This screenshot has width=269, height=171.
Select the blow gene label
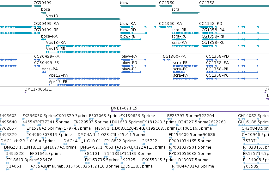coord(124,3)
